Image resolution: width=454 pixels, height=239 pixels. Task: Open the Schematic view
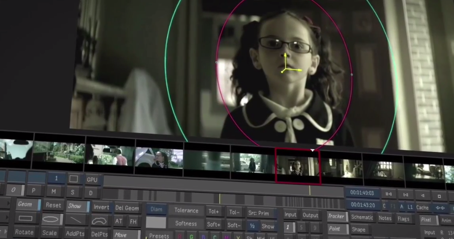[x=362, y=217]
